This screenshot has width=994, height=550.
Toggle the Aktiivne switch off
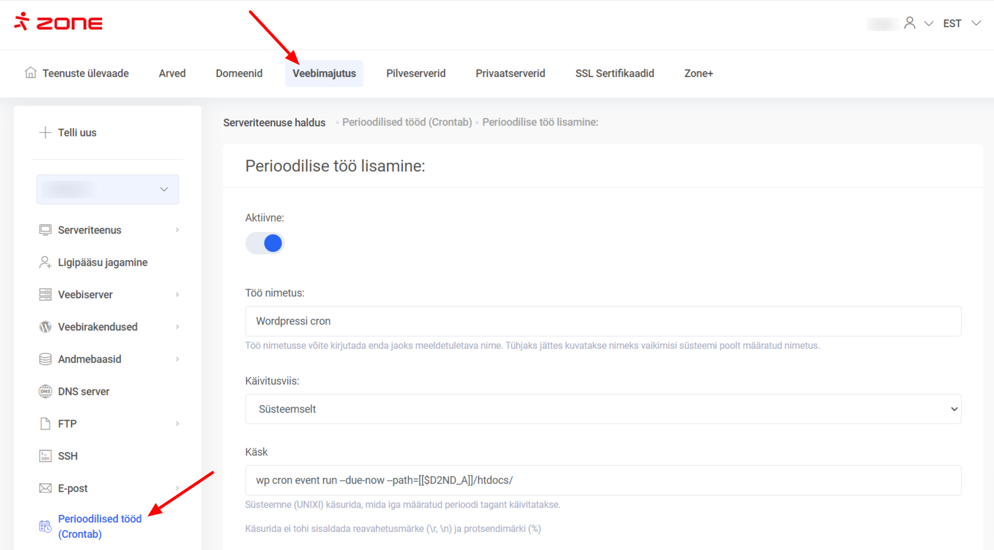coord(265,243)
